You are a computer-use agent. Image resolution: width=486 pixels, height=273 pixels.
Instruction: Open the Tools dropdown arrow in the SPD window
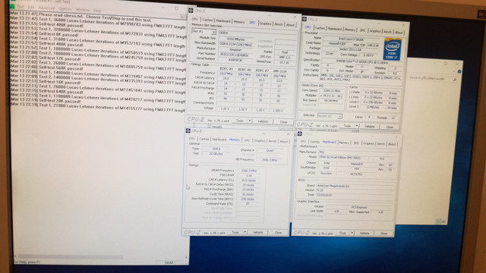coord(250,121)
